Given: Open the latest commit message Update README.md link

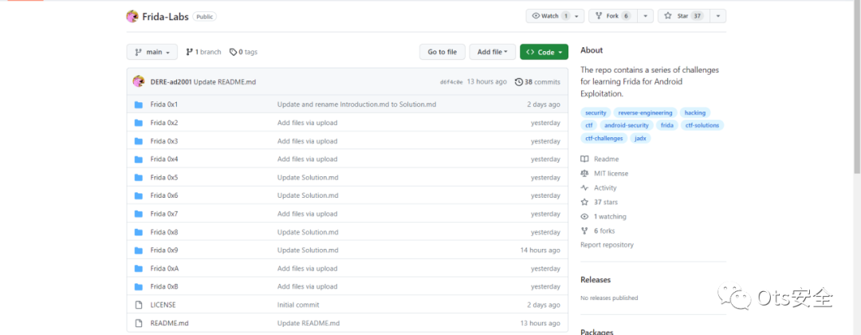Looking at the screenshot, I should click(225, 82).
